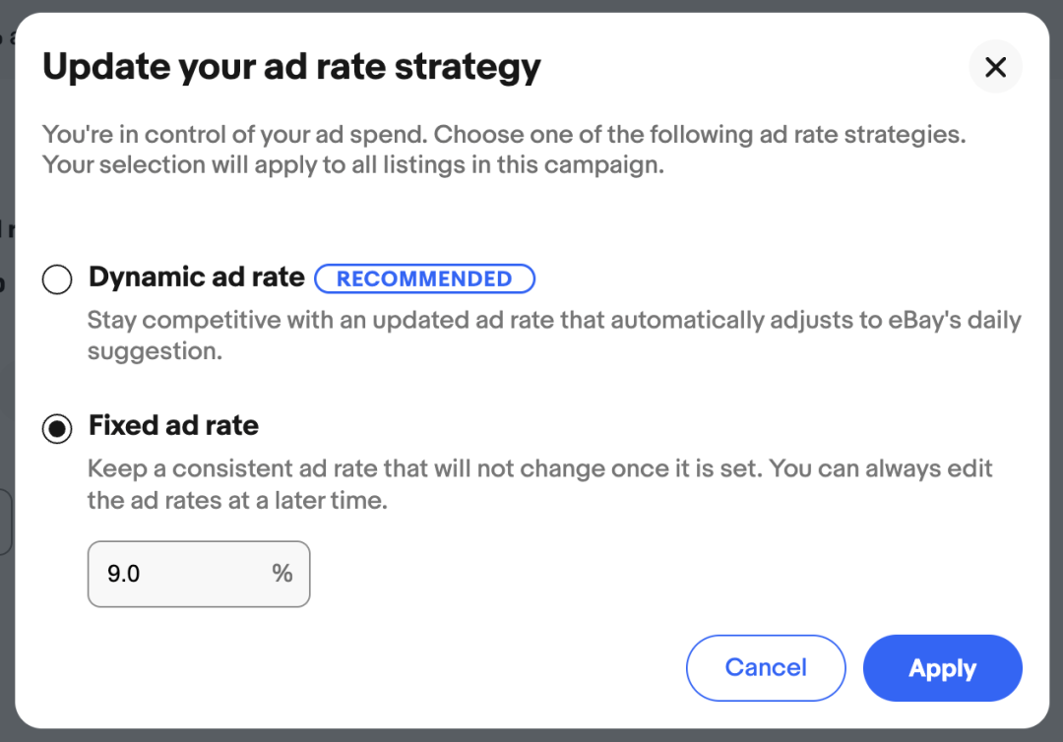Click the "the ad rates at a later time" line
Screen dimensions: 1063x742
click(236, 500)
